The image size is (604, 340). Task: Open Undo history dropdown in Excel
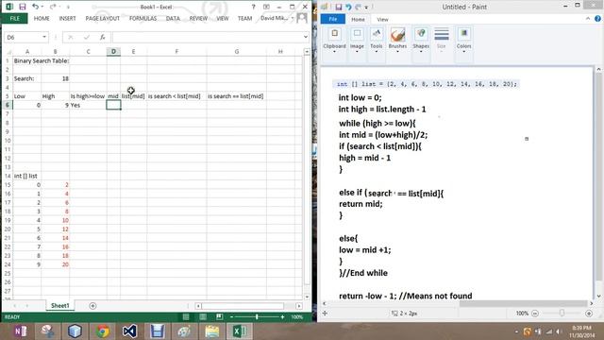pyautogui.click(x=42, y=7)
